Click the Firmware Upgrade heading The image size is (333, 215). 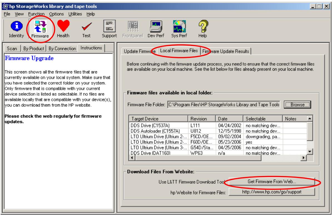tap(29, 58)
